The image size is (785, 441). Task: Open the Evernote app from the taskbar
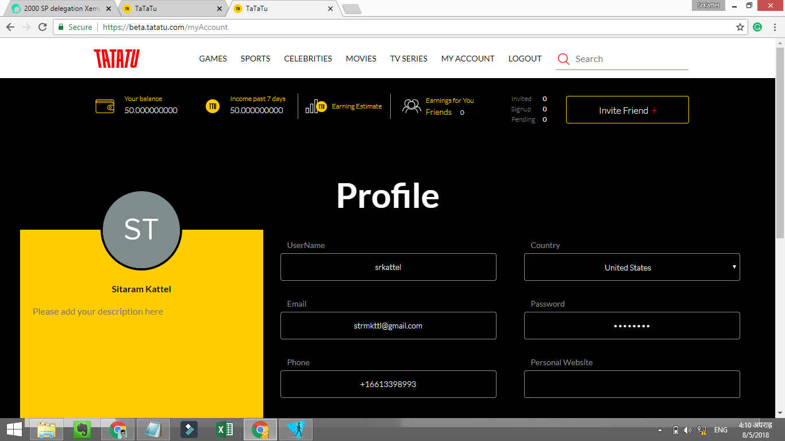82,429
